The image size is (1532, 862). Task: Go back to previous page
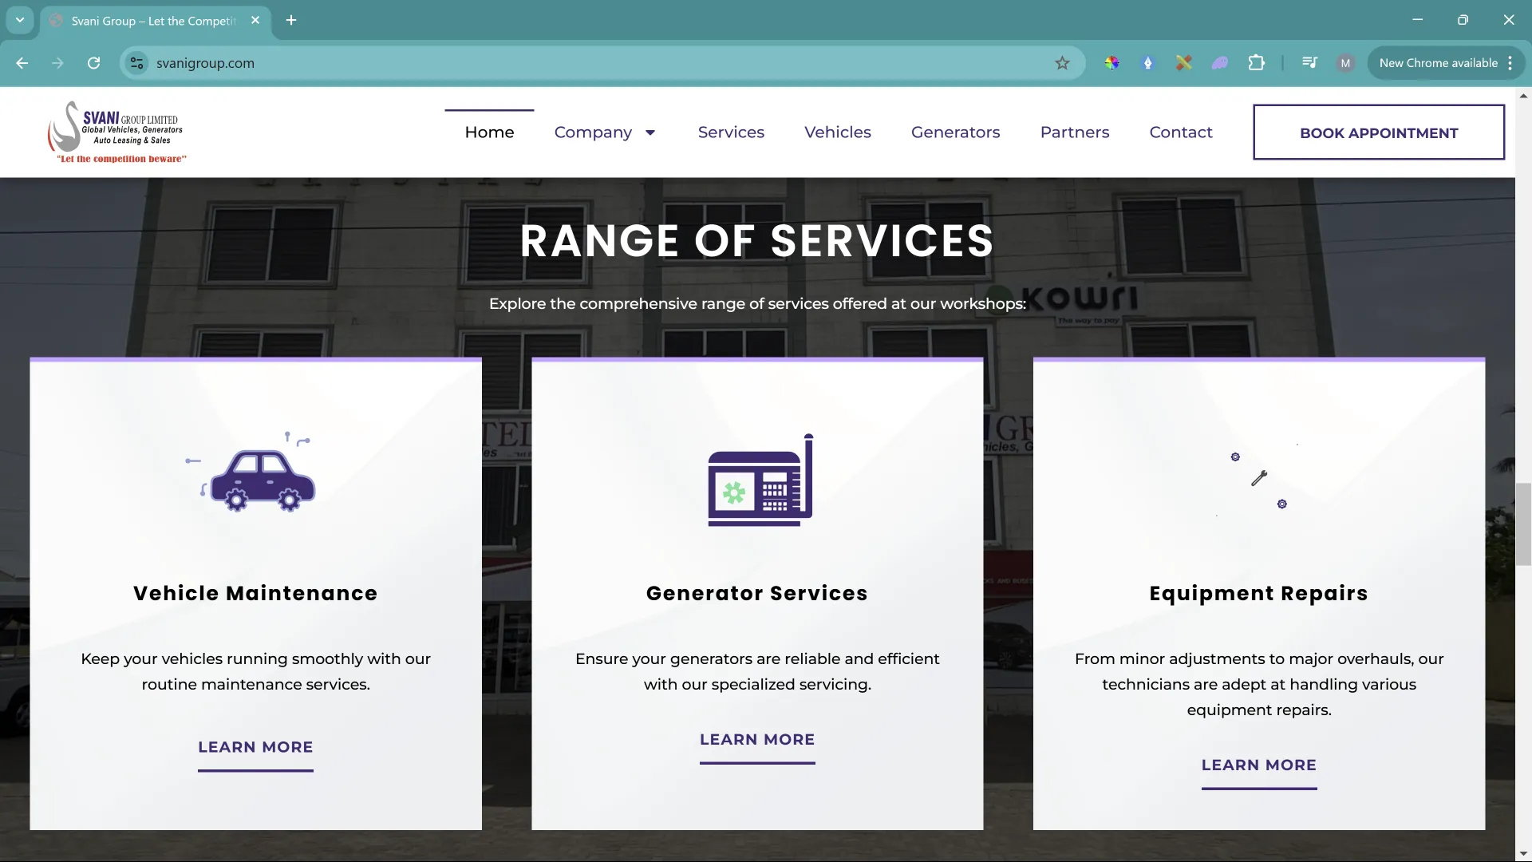(22, 63)
